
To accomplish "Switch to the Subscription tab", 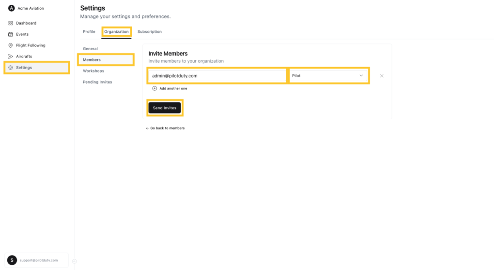I will click(150, 31).
